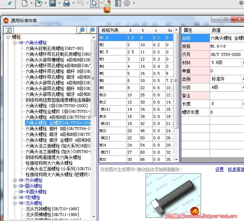Open settings via the gear icon
The image size is (244, 221).
127,3
